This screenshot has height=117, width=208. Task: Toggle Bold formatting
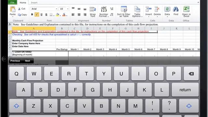pyautogui.click(x=32, y=14)
